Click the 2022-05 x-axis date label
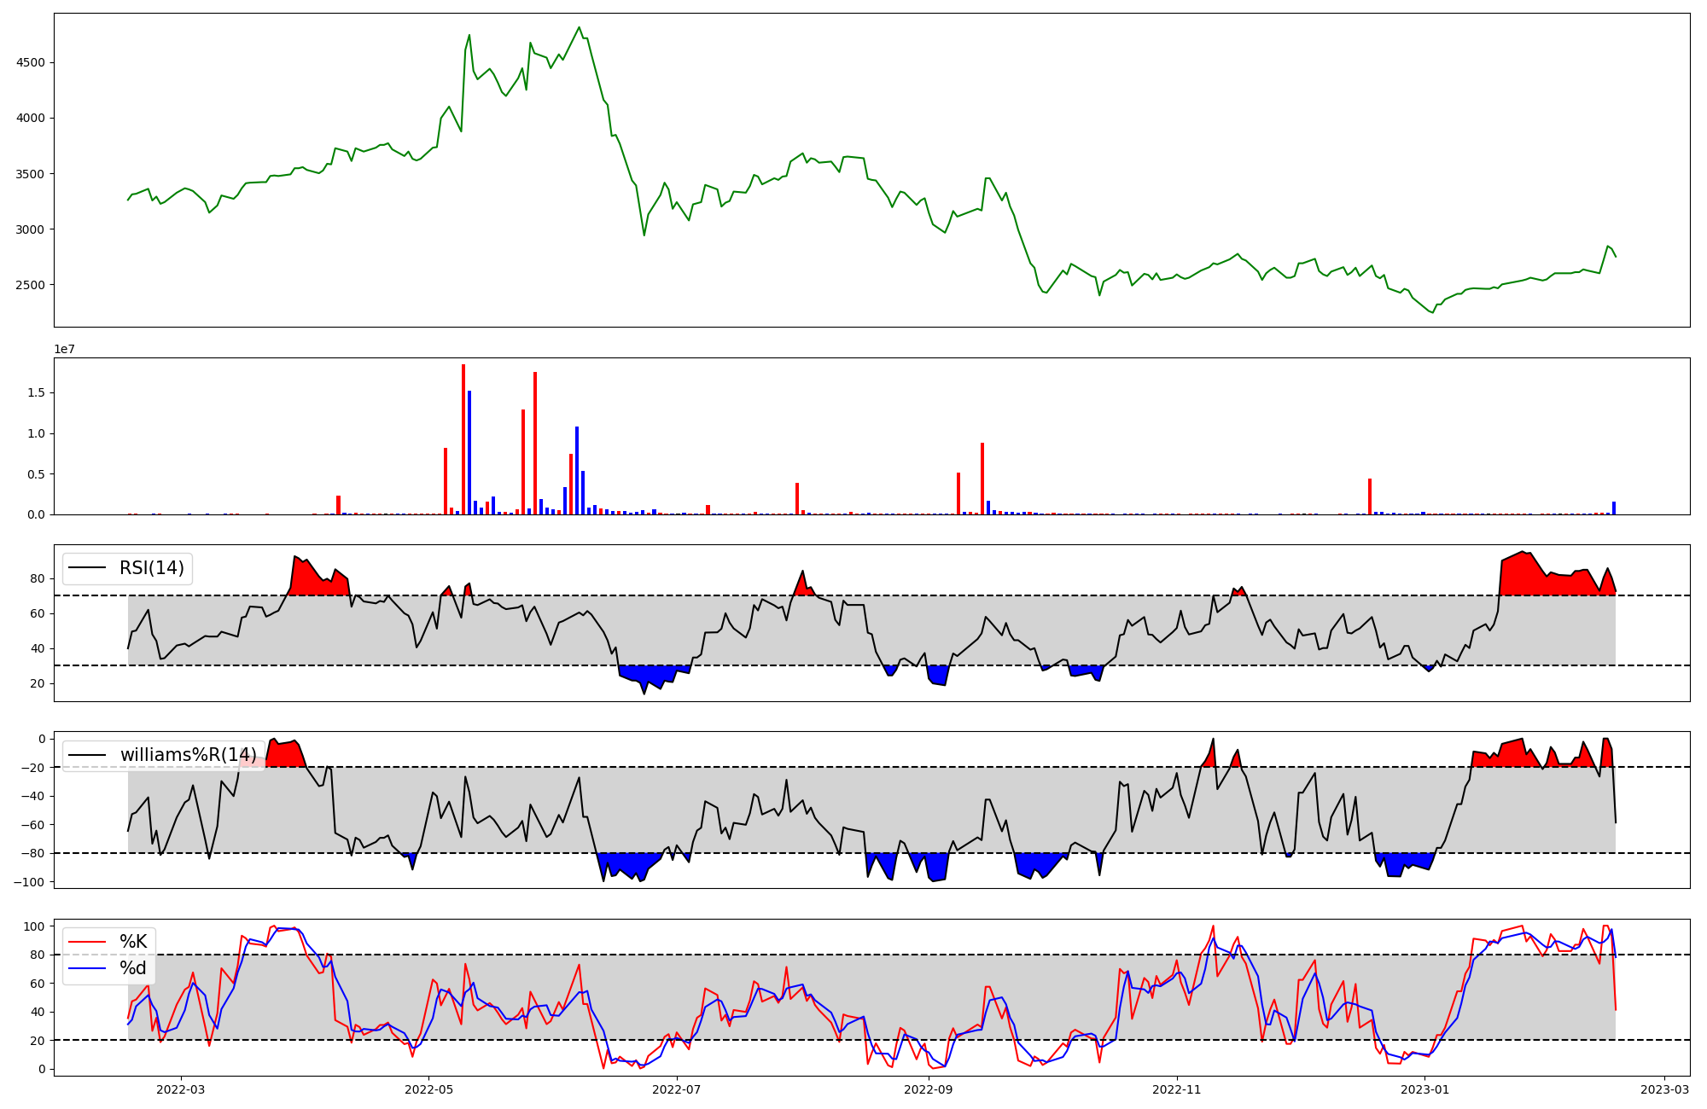The image size is (1707, 1109). (429, 1089)
